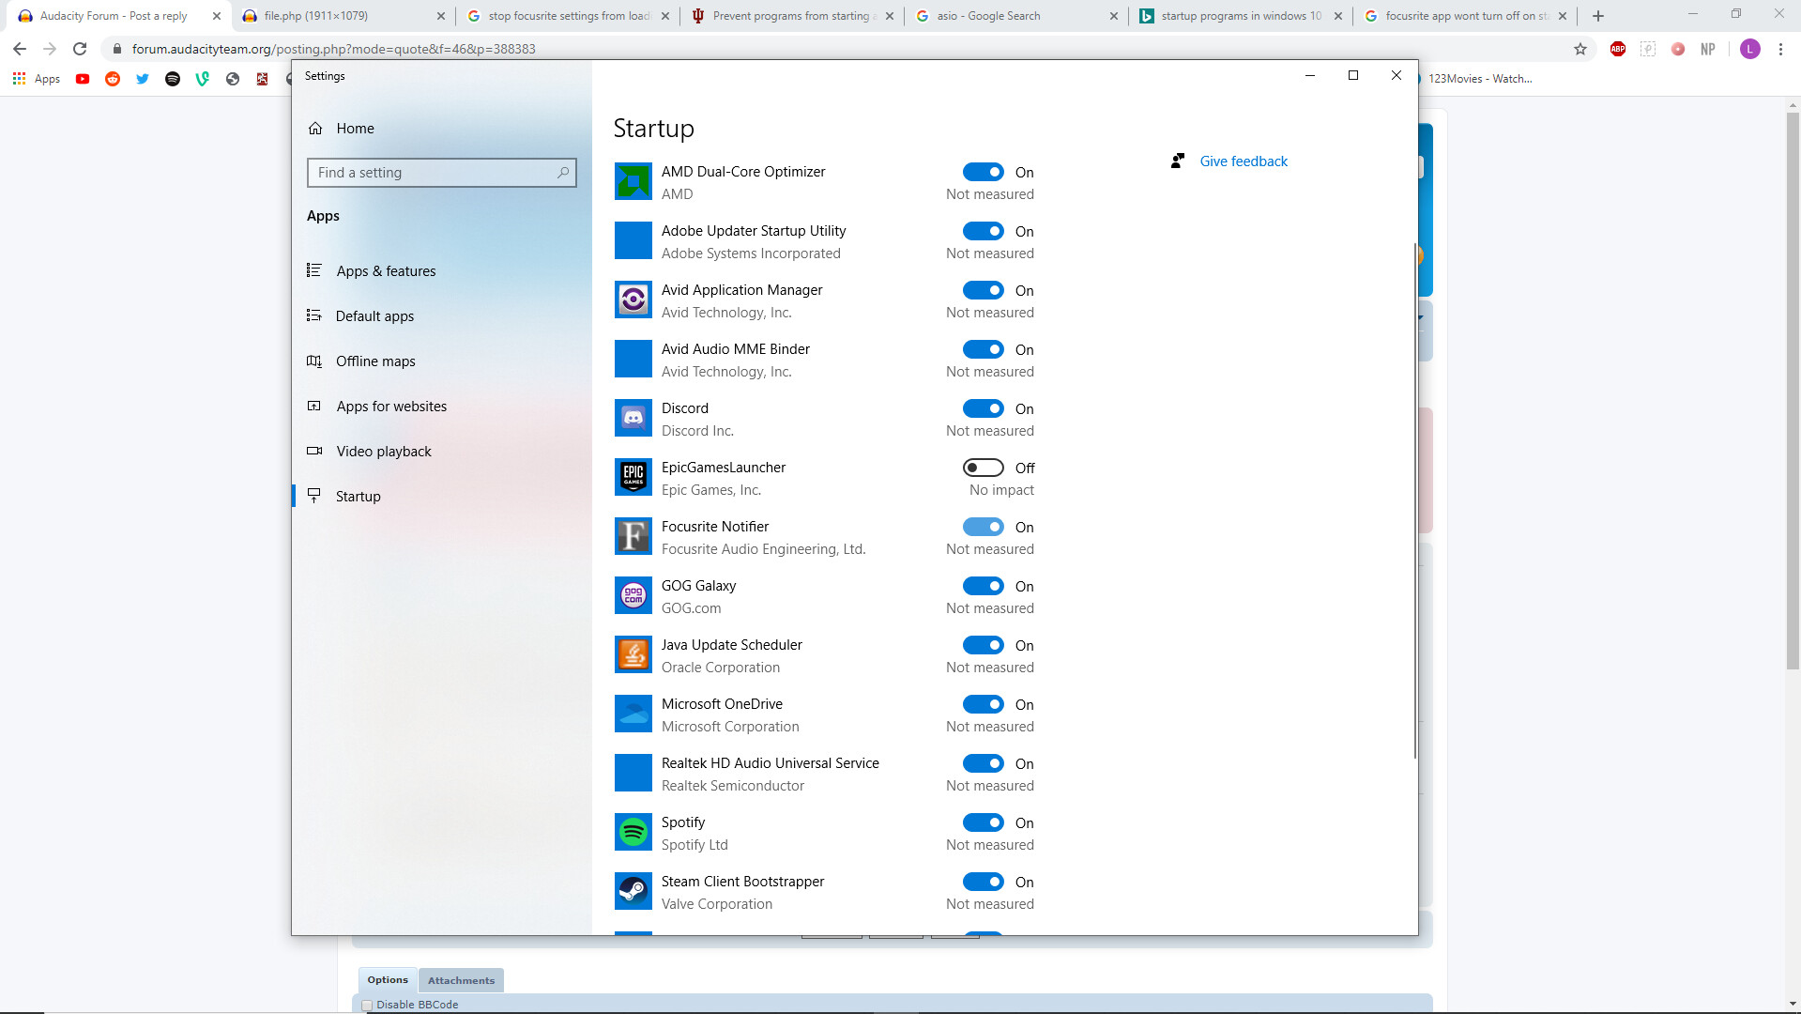Screen dimensions: 1801x1014
Task: Click the forum page vertical scrollbar
Action: [x=1793, y=390]
